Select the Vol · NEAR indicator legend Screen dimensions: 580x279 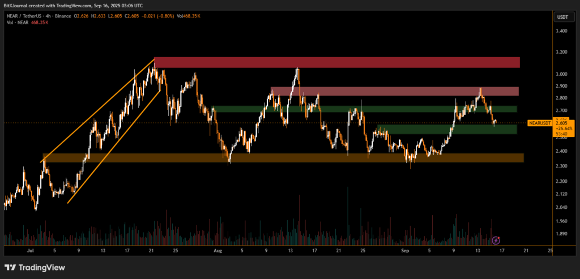16,23
